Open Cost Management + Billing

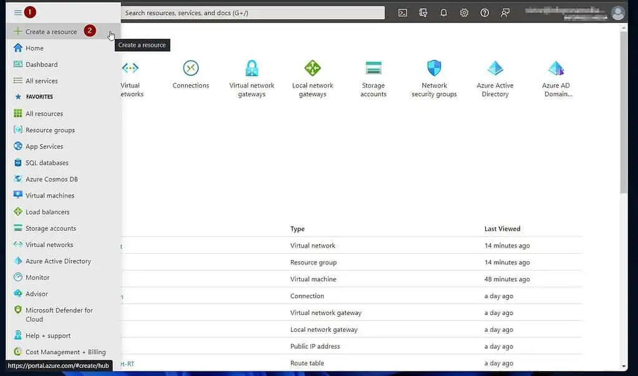pos(65,352)
